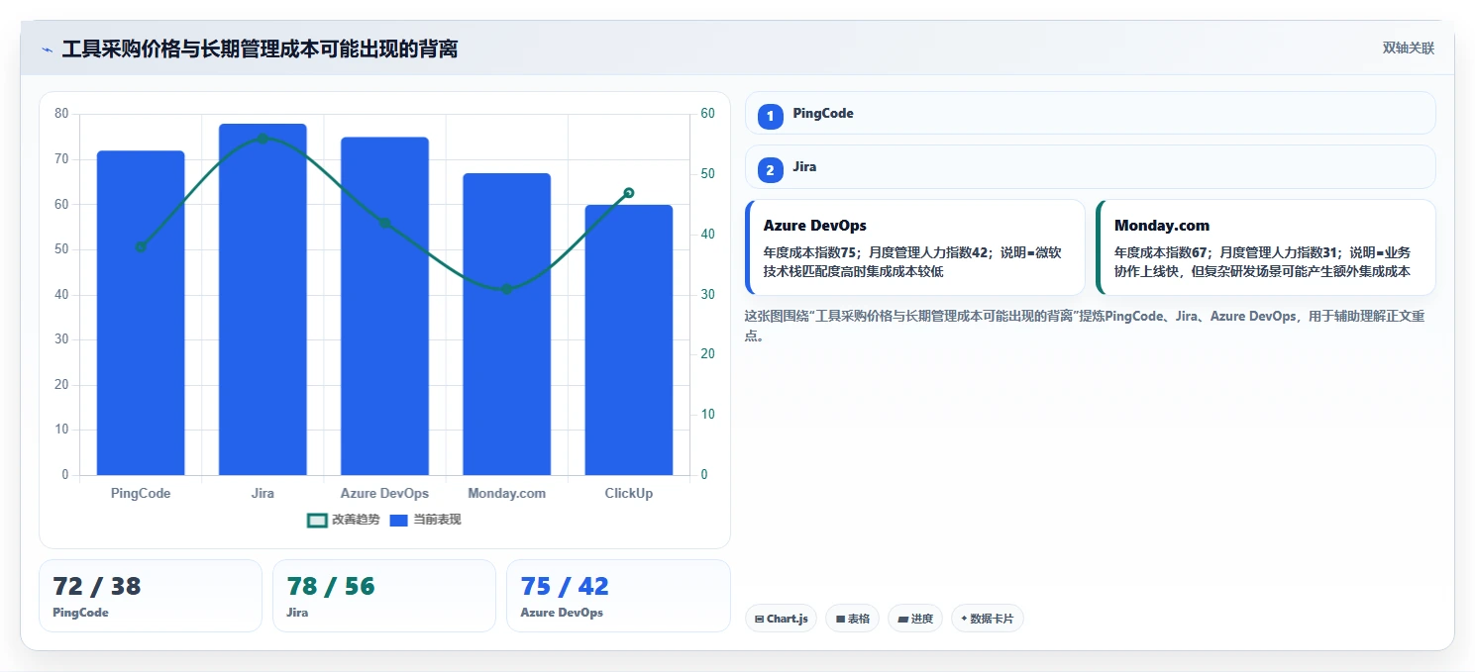This screenshot has width=1475, height=672.
Task: Click the Azure DevOps x-axis label
Action: tap(384, 493)
